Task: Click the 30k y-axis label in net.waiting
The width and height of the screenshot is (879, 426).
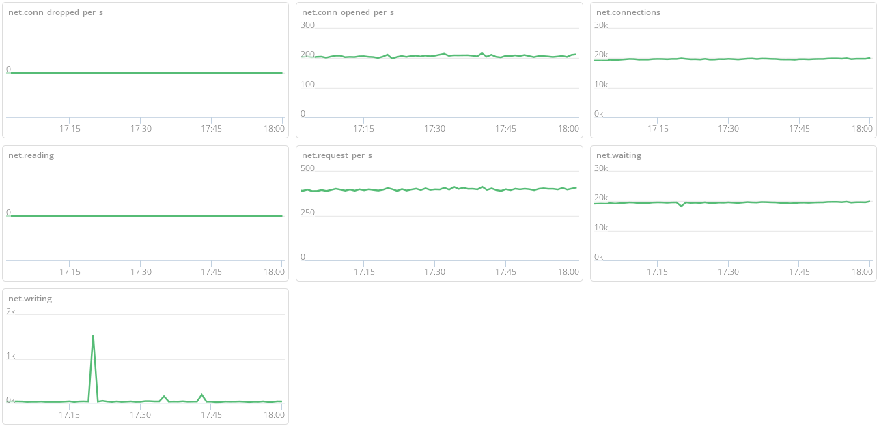Action: 601,168
